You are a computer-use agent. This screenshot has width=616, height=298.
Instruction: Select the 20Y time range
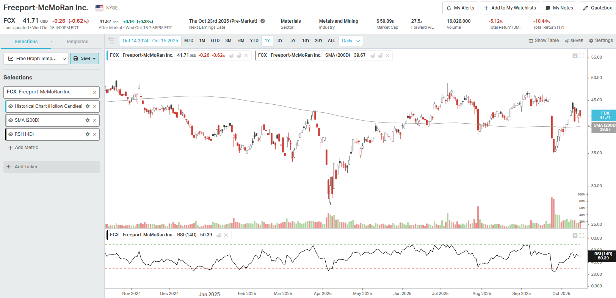click(x=319, y=40)
